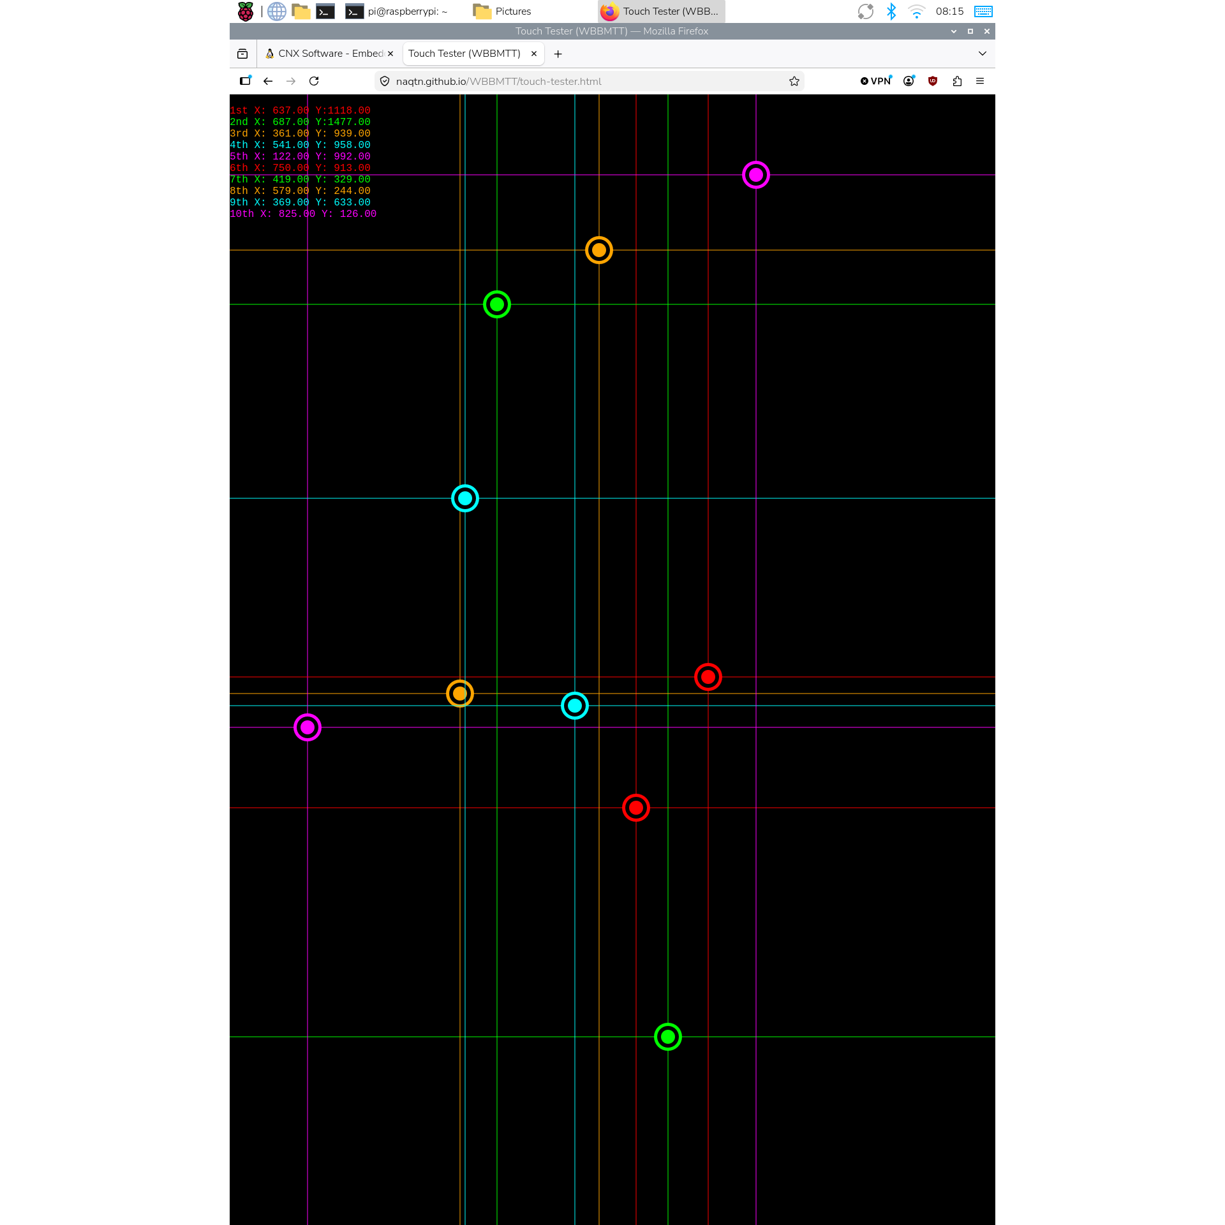Click the 3rd touch coordinate readout
Screen dimensions: 1225x1225
300,133
